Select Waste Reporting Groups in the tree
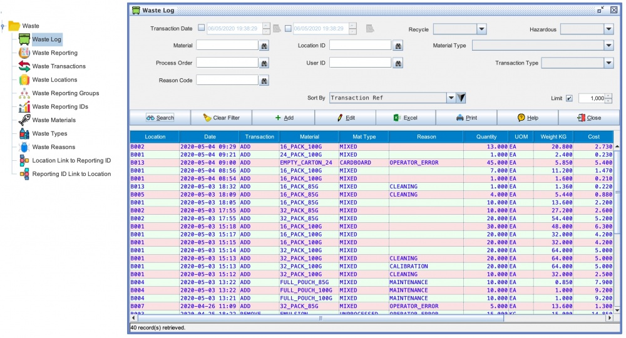The image size is (626, 338). coord(65,93)
